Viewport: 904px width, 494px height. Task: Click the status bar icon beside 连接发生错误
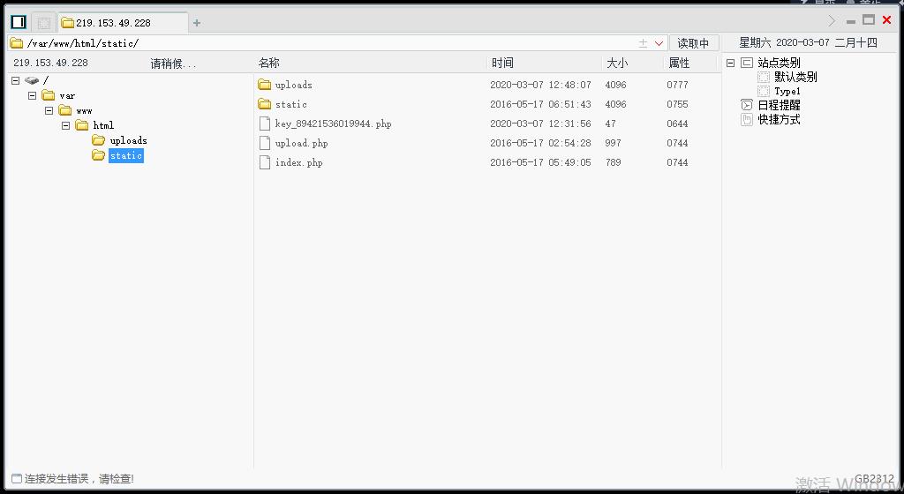pos(17,478)
